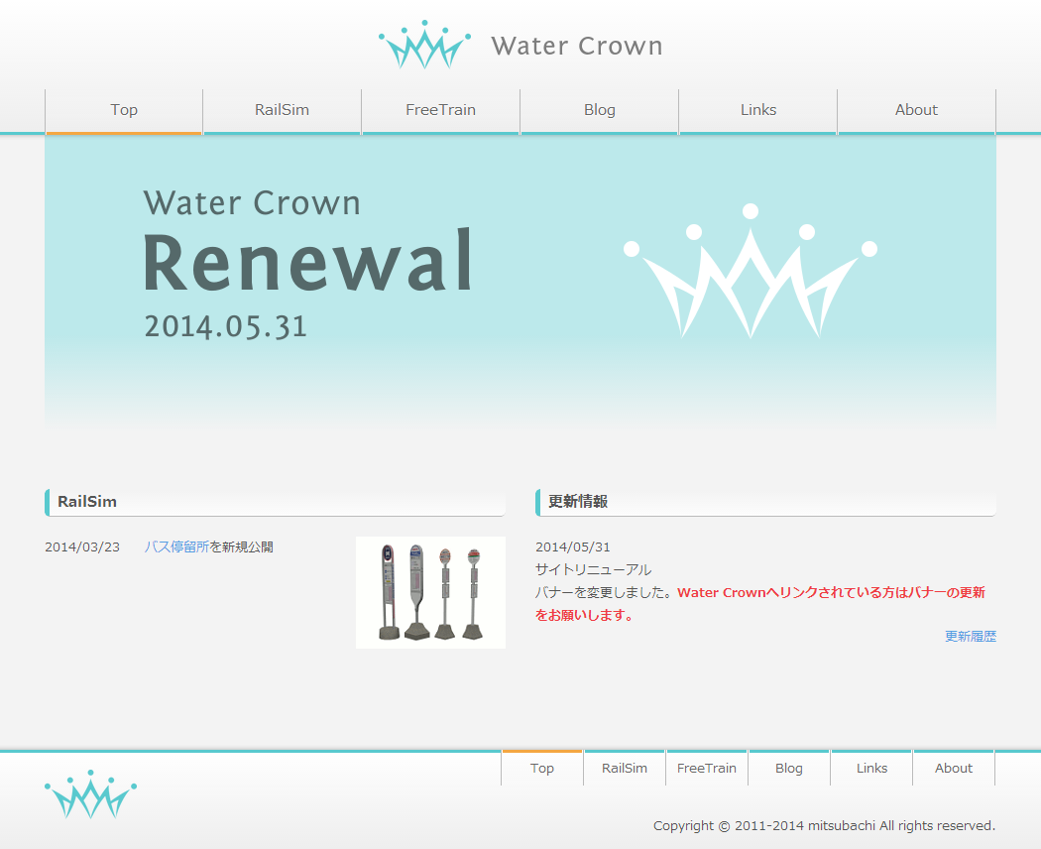Open the バス停留所 link
Screen dimensions: 1041x849
click(176, 546)
